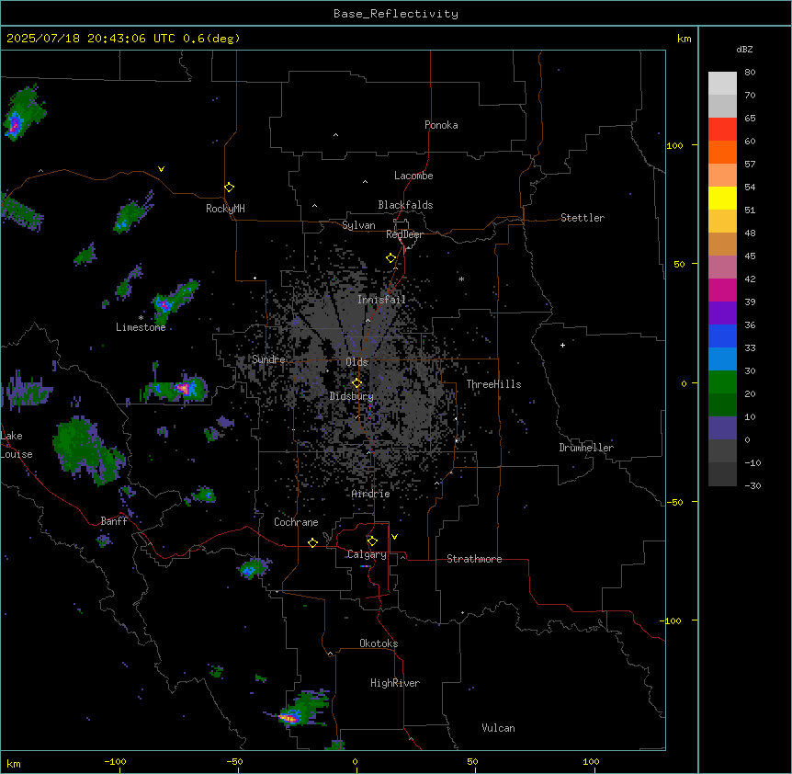Select the yellow diamond marker below Cochrane
Image resolution: width=792 pixels, height=774 pixels.
(312, 542)
